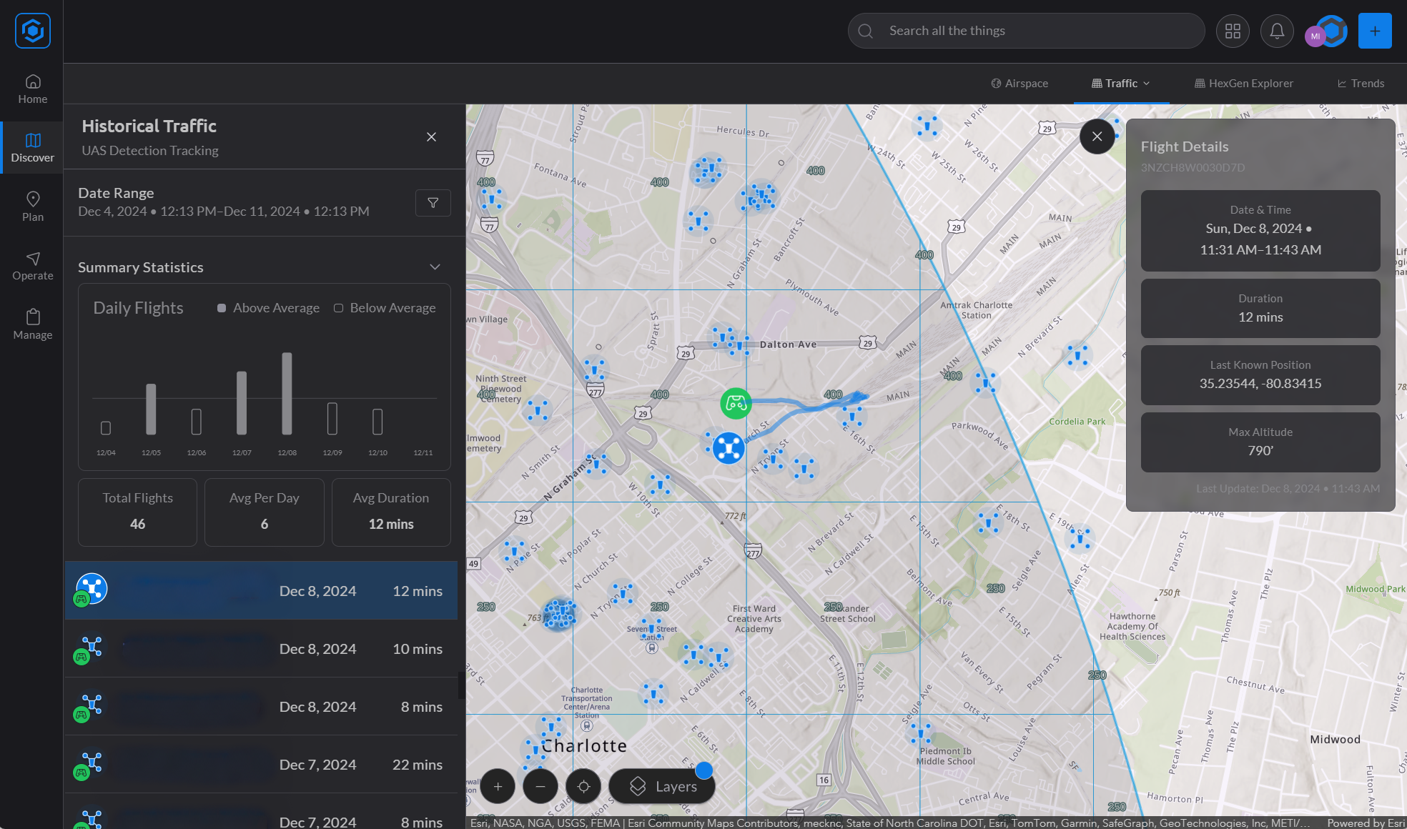Collapse Summary Statistics section
The width and height of the screenshot is (1407, 829).
[435, 267]
